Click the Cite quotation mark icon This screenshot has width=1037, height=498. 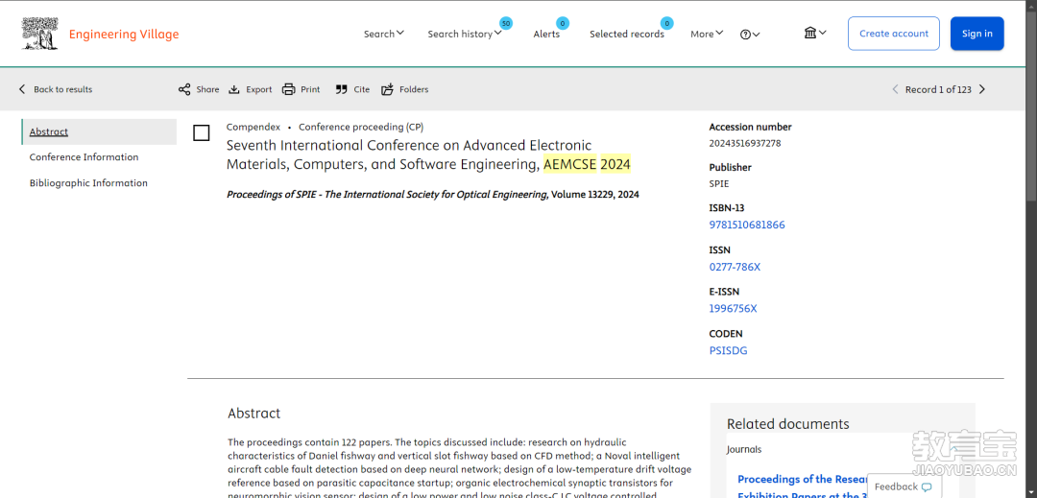click(341, 89)
